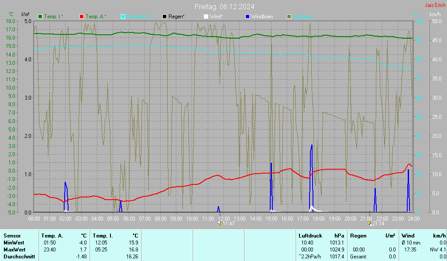The image size is (447, 261).
Task: Click the '23:40' maximum time cell
Action: pos(50,250)
